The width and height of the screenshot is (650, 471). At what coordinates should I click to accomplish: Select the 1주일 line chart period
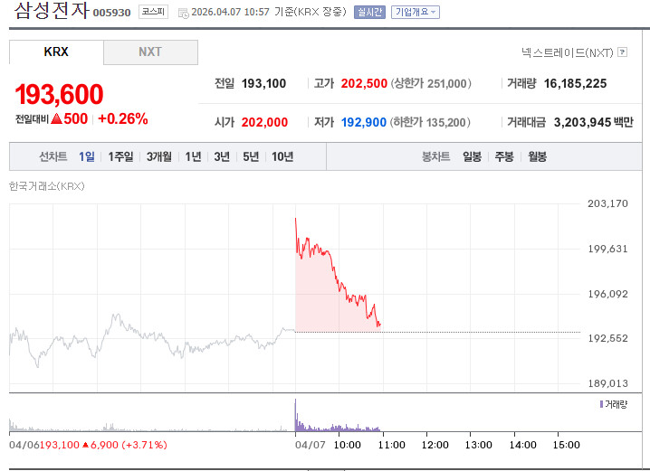tap(120, 156)
